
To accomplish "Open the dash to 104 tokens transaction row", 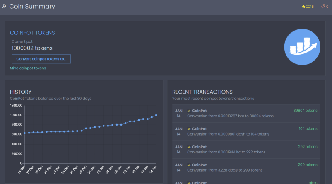I will point(246,131).
